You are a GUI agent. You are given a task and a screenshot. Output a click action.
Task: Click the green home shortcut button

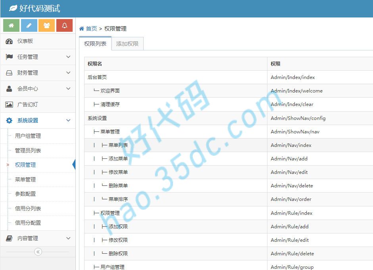[x=11, y=25]
